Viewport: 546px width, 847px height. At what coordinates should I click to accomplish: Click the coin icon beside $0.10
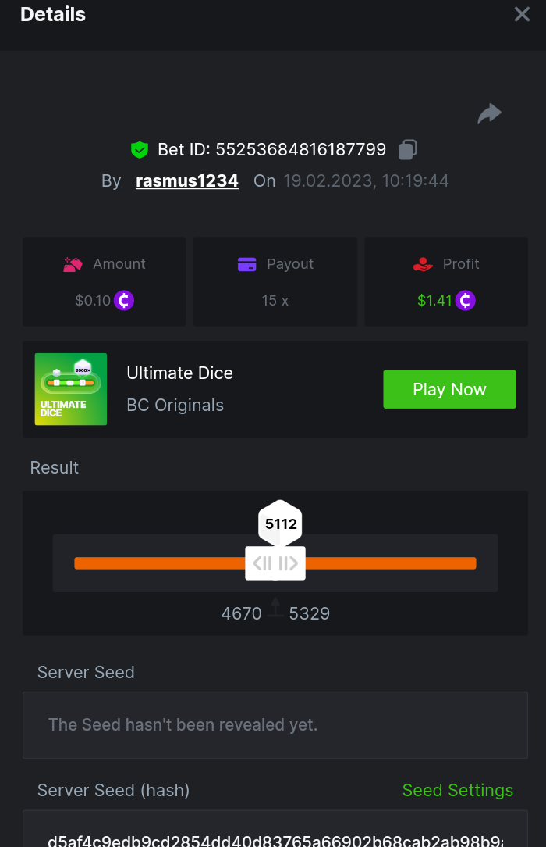point(124,300)
